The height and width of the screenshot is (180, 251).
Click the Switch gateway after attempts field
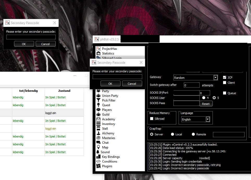(x=192, y=85)
